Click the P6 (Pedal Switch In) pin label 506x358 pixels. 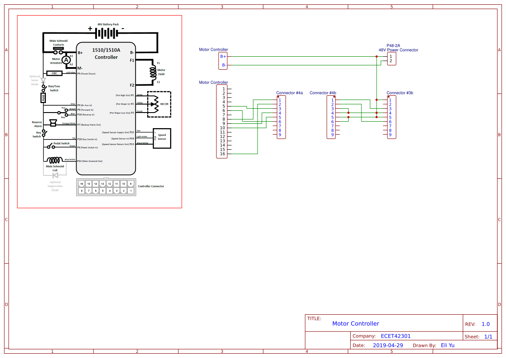87,148
